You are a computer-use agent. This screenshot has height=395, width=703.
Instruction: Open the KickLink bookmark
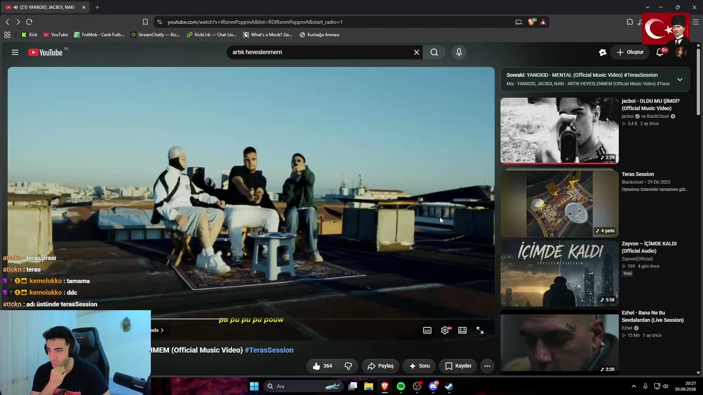pyautogui.click(x=211, y=35)
